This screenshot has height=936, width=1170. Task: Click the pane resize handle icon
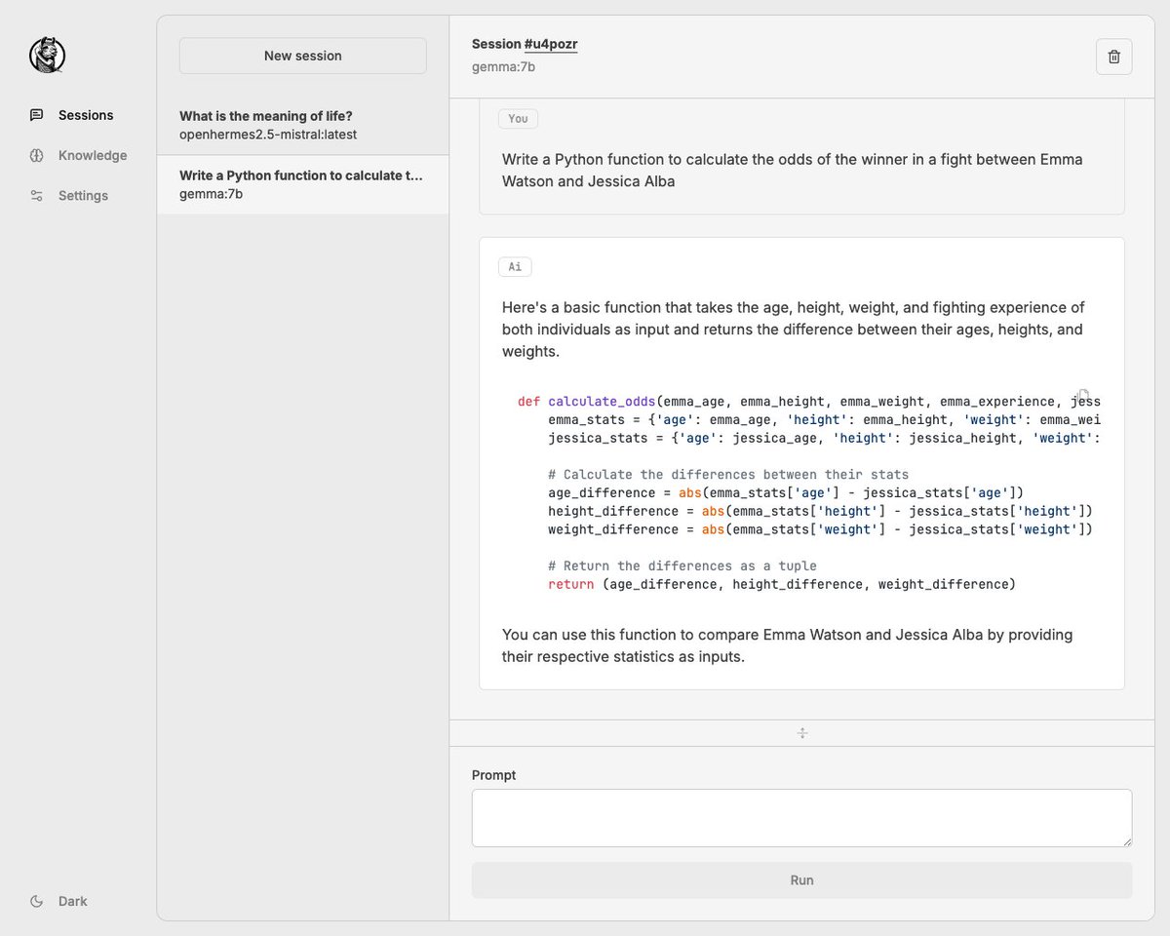pos(801,733)
